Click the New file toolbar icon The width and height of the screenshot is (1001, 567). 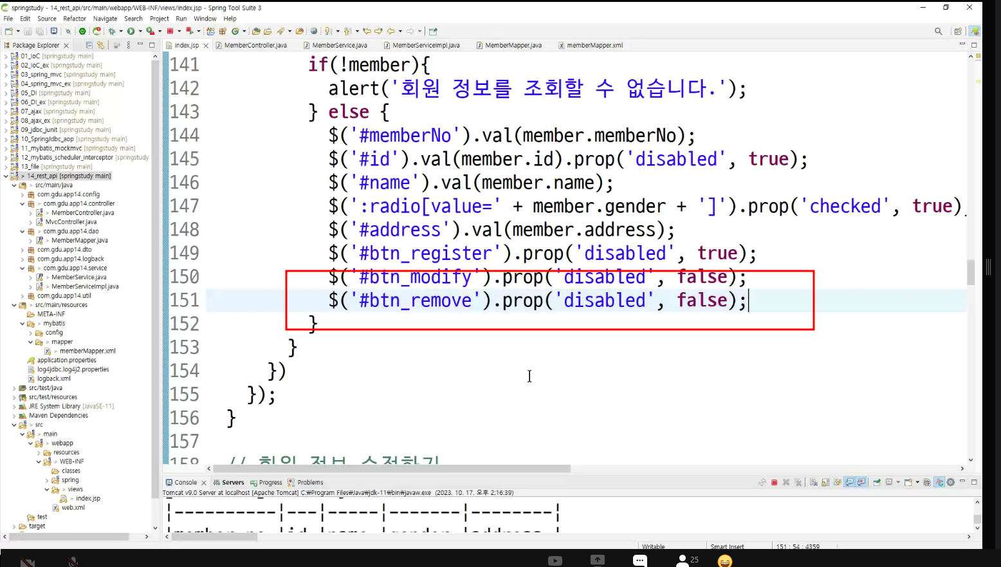(x=8, y=31)
